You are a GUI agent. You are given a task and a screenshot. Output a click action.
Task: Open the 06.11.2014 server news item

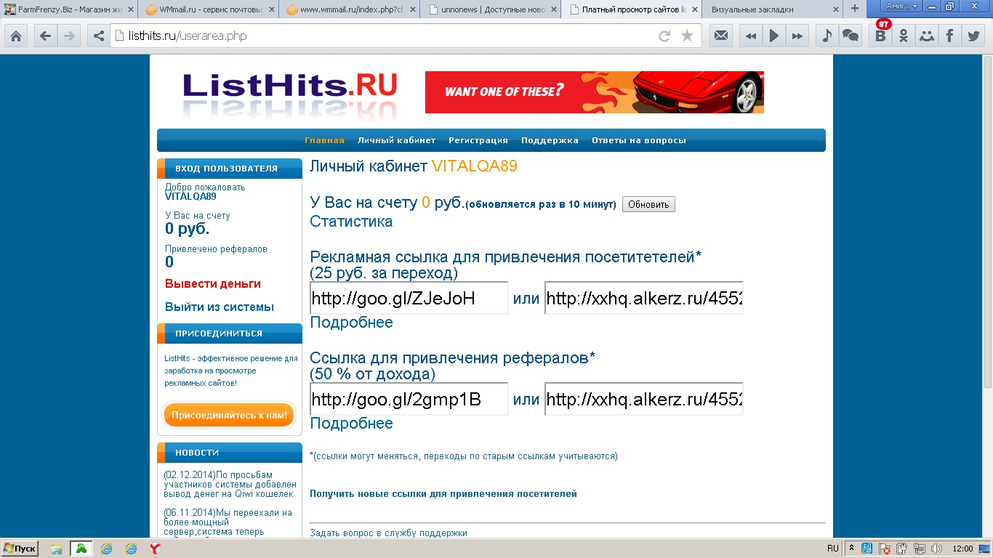[228, 522]
